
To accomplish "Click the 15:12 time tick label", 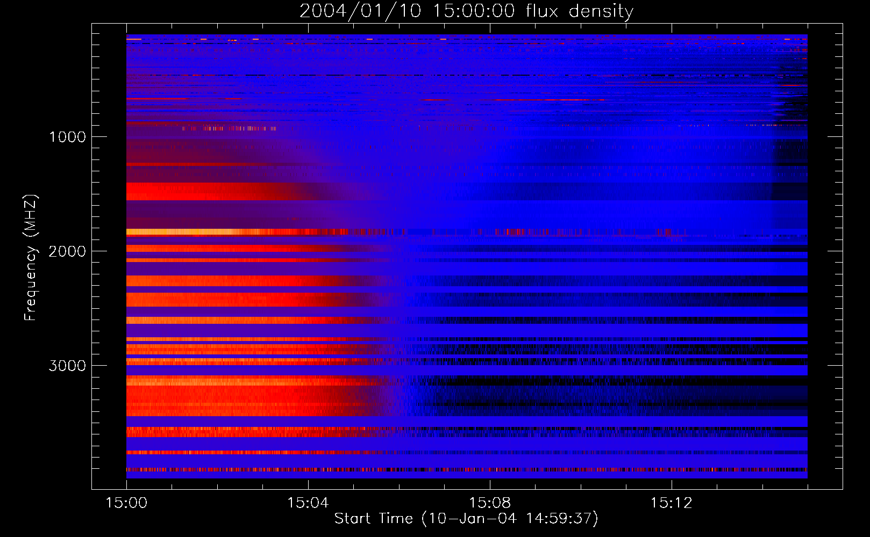I will tap(672, 503).
